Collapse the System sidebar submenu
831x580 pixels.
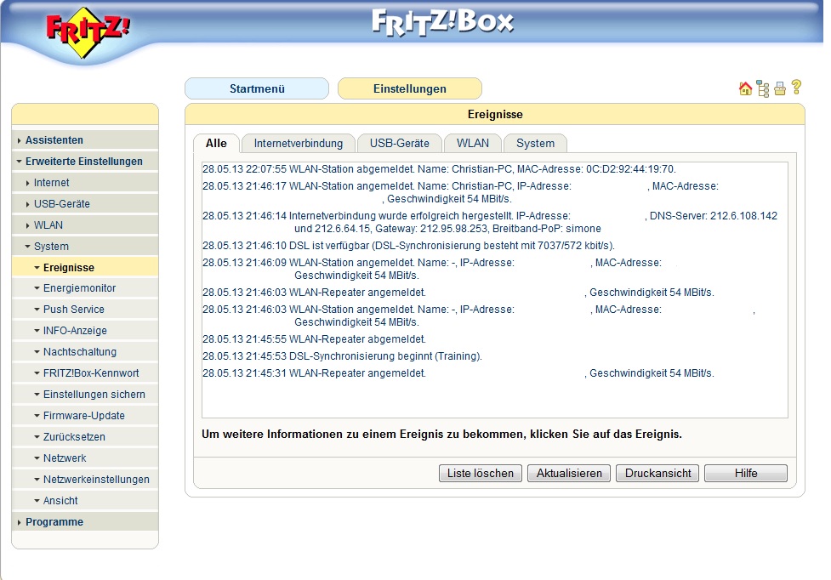(x=85, y=246)
